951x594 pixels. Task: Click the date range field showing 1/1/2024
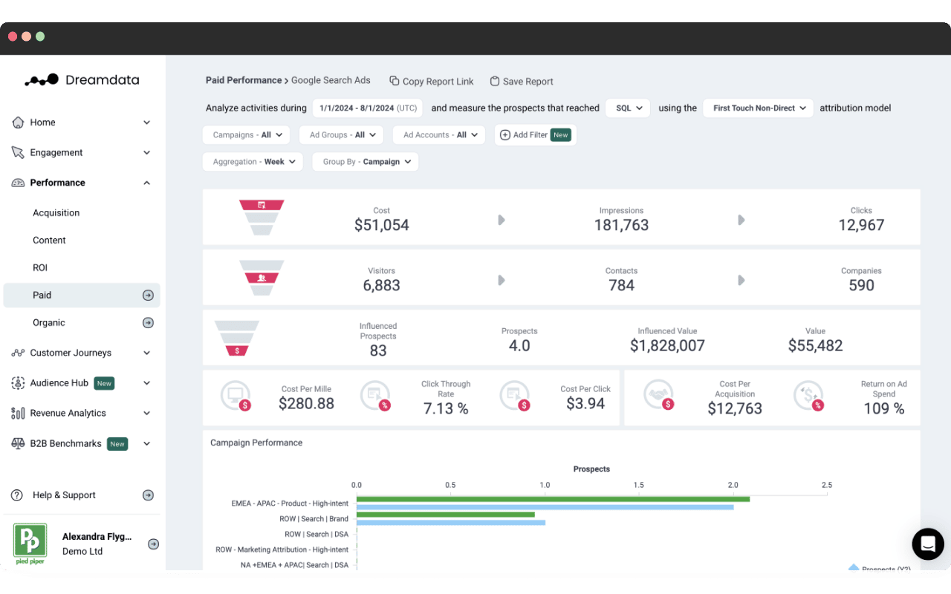pos(367,108)
